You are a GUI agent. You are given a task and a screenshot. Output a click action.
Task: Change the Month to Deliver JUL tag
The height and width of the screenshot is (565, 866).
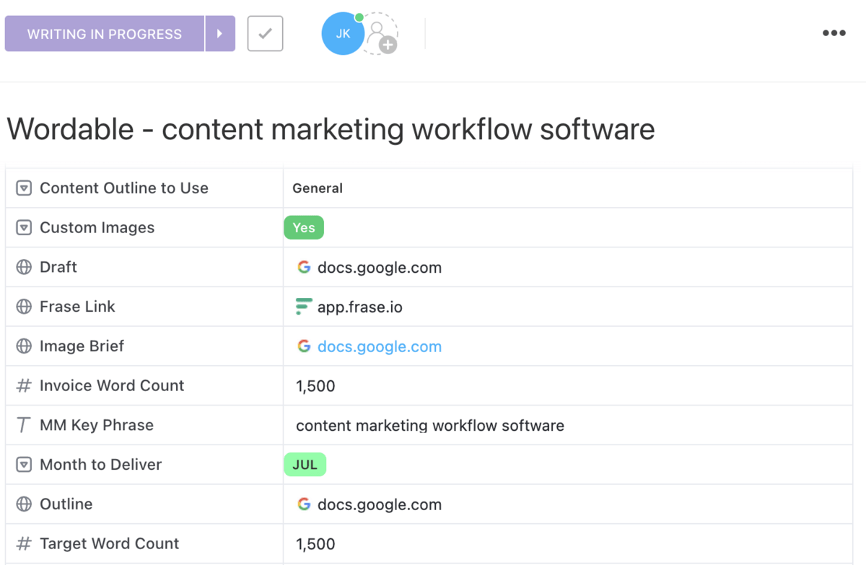305,465
